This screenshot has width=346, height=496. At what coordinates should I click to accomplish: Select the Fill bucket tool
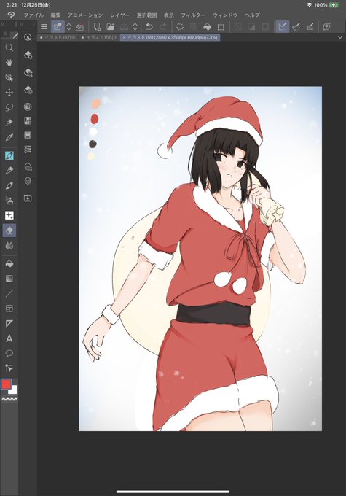pyautogui.click(x=9, y=264)
